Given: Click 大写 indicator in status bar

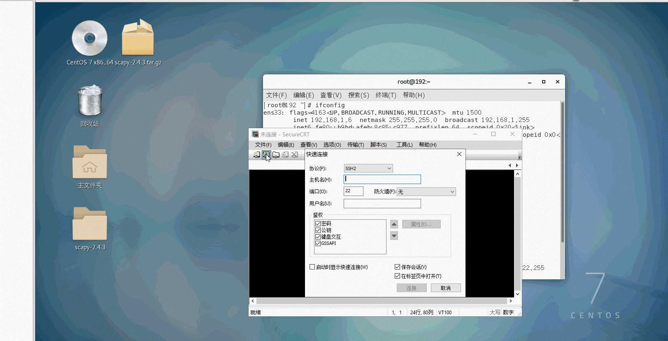Looking at the screenshot, I should [x=495, y=313].
